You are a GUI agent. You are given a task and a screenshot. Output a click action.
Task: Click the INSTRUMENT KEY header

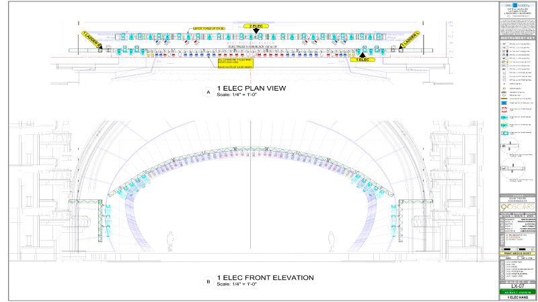[516, 40]
